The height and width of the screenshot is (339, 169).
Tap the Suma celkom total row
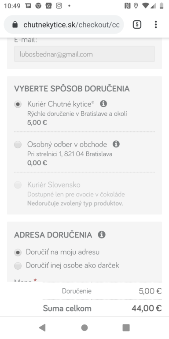102,308
